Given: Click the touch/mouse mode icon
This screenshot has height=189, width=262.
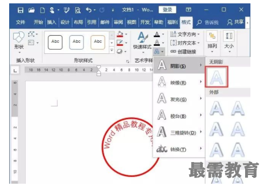Looking at the screenshot, I should point(52,10).
